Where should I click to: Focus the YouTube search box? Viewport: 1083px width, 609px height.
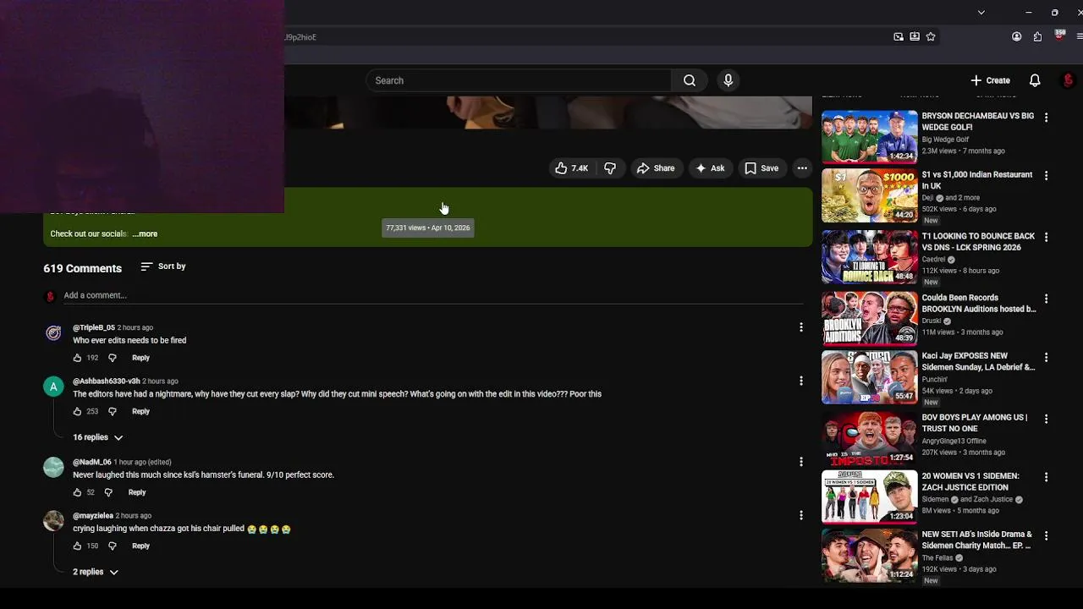coord(519,80)
